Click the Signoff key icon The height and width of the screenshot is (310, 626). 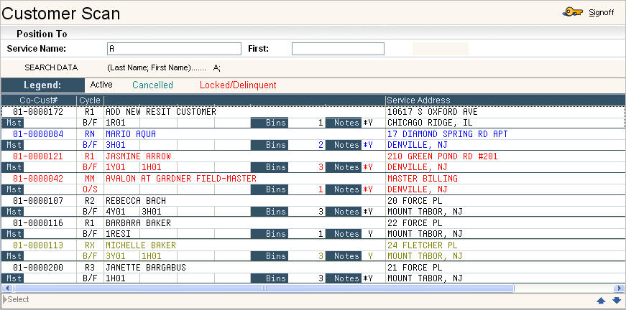point(572,12)
